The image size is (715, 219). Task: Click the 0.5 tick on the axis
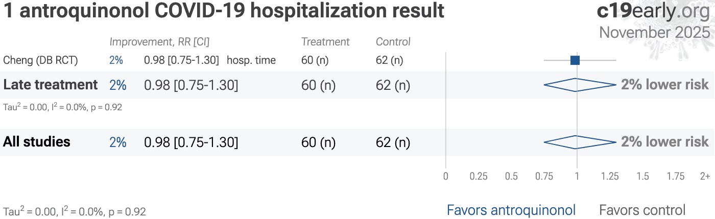[512, 176]
